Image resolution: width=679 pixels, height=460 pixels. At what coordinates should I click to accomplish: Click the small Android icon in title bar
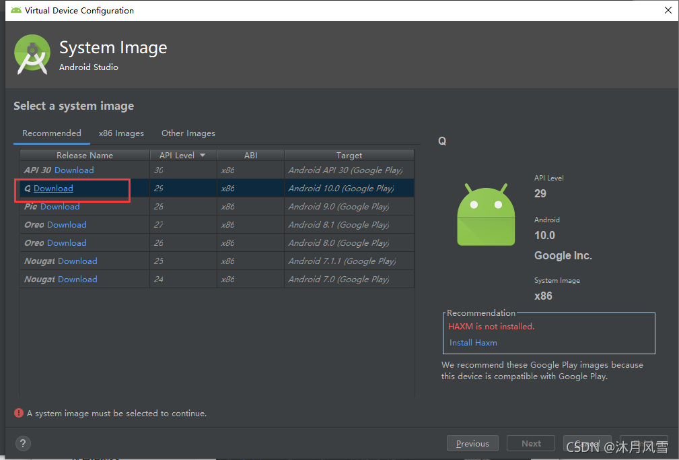point(16,10)
